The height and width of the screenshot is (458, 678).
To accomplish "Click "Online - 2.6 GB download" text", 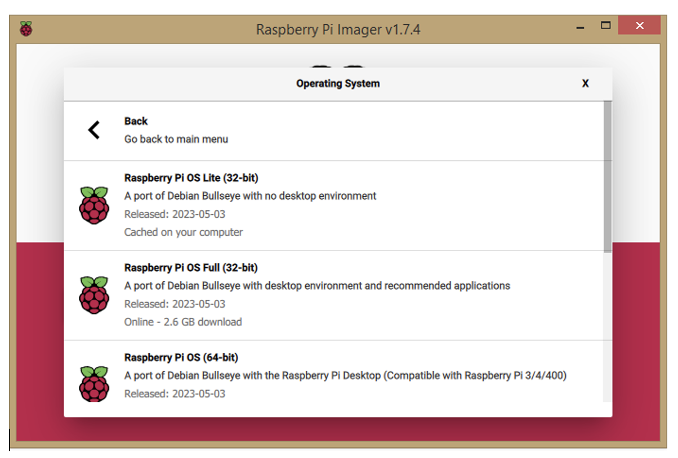I will [x=183, y=322].
